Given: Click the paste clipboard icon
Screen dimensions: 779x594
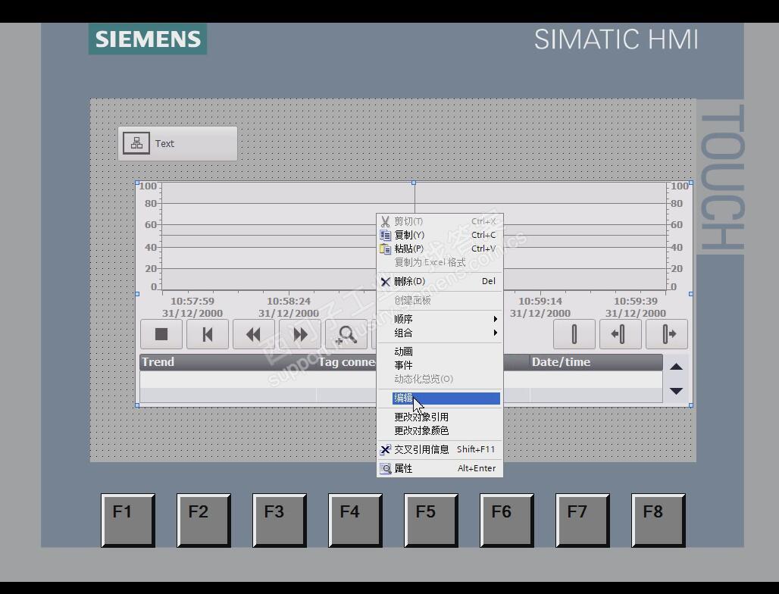Looking at the screenshot, I should [x=385, y=249].
